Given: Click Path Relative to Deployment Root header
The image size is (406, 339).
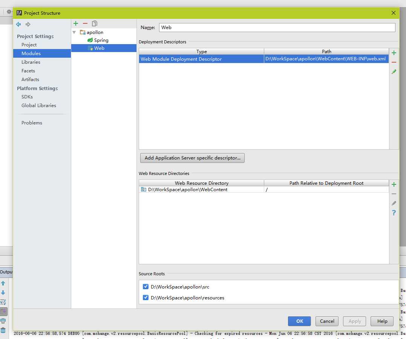Looking at the screenshot, I should pos(326,183).
